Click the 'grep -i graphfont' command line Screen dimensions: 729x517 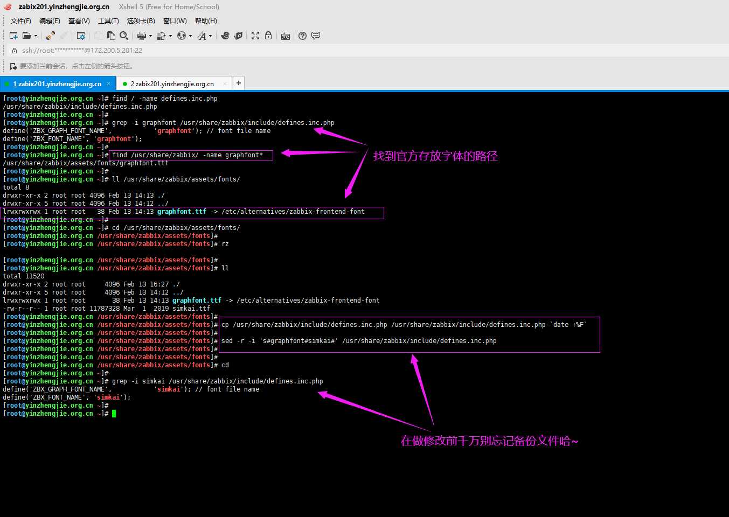coord(223,123)
